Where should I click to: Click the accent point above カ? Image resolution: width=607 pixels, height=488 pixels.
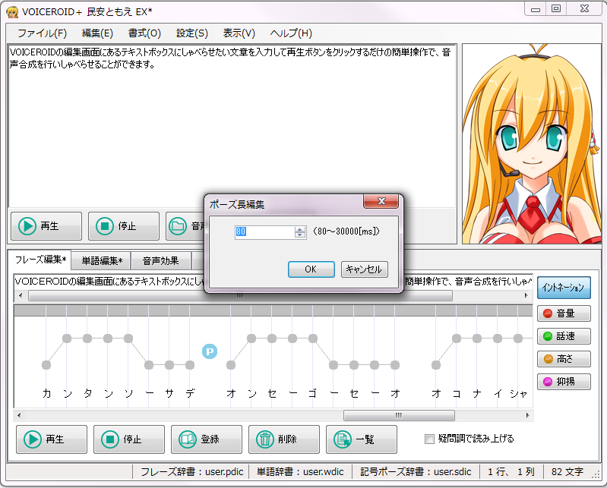[46, 364]
